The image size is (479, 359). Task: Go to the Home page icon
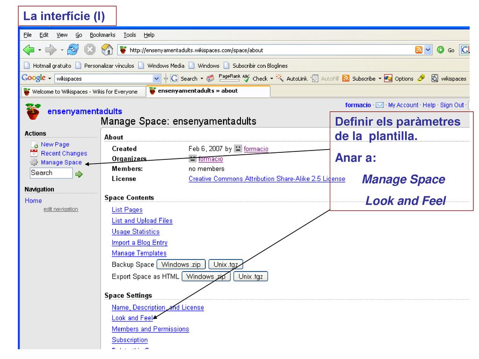click(107, 50)
